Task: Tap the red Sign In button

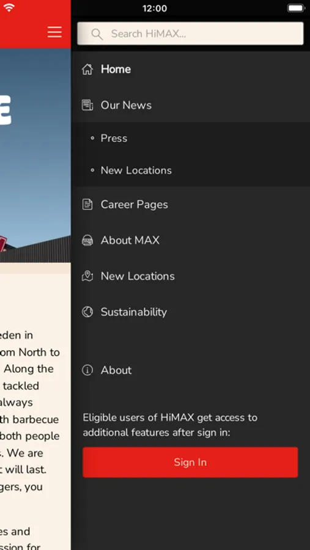Action: pyautogui.click(x=190, y=462)
